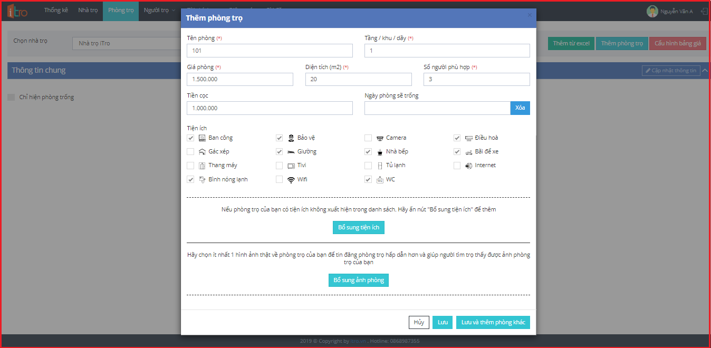Uncheck the Ban công checkbox
Image resolution: width=711 pixels, height=348 pixels.
tap(190, 138)
